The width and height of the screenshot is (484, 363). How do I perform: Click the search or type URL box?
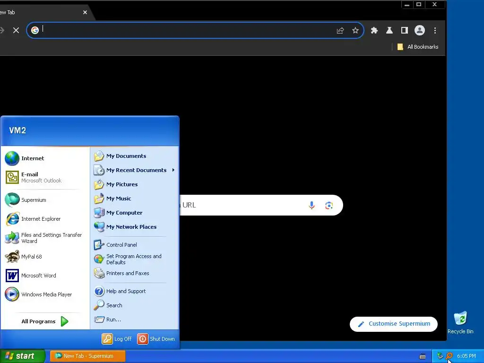click(261, 205)
